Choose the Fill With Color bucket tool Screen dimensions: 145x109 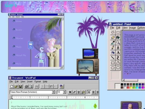click(x=118, y=37)
